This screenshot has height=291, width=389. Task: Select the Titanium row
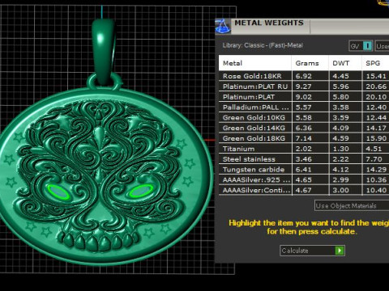[x=304, y=149]
